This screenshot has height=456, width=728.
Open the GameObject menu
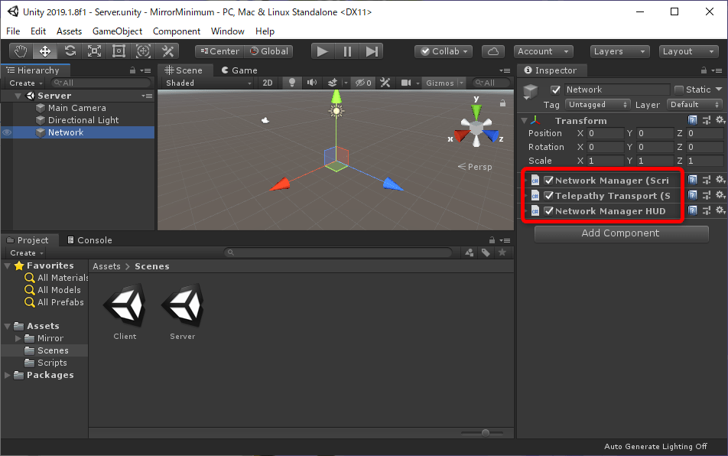pyautogui.click(x=118, y=31)
